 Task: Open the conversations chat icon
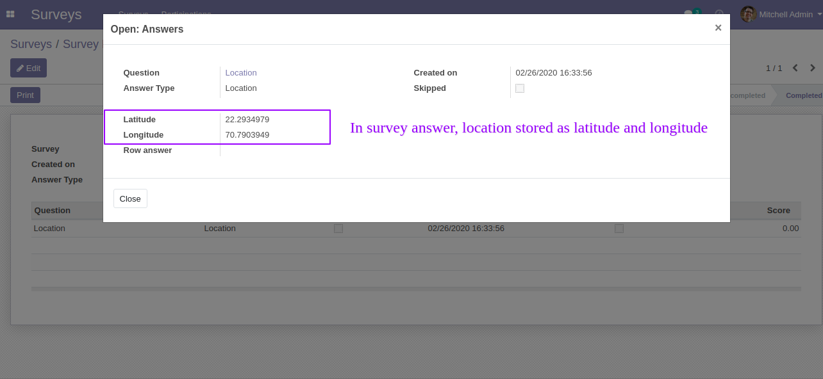[x=689, y=14]
